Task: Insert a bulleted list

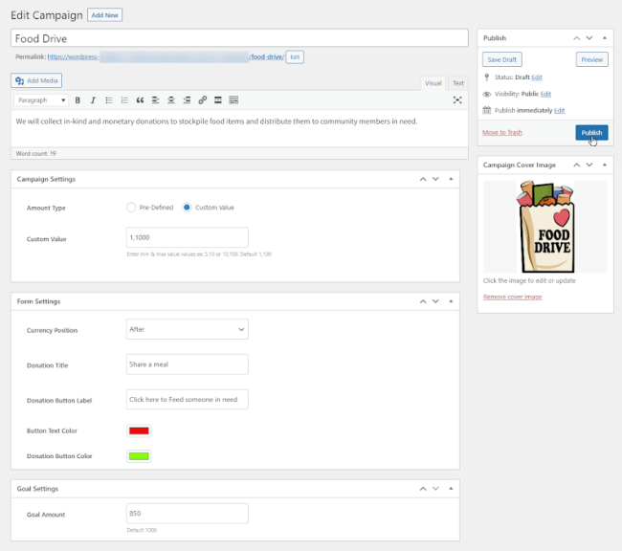Action: pos(108,100)
